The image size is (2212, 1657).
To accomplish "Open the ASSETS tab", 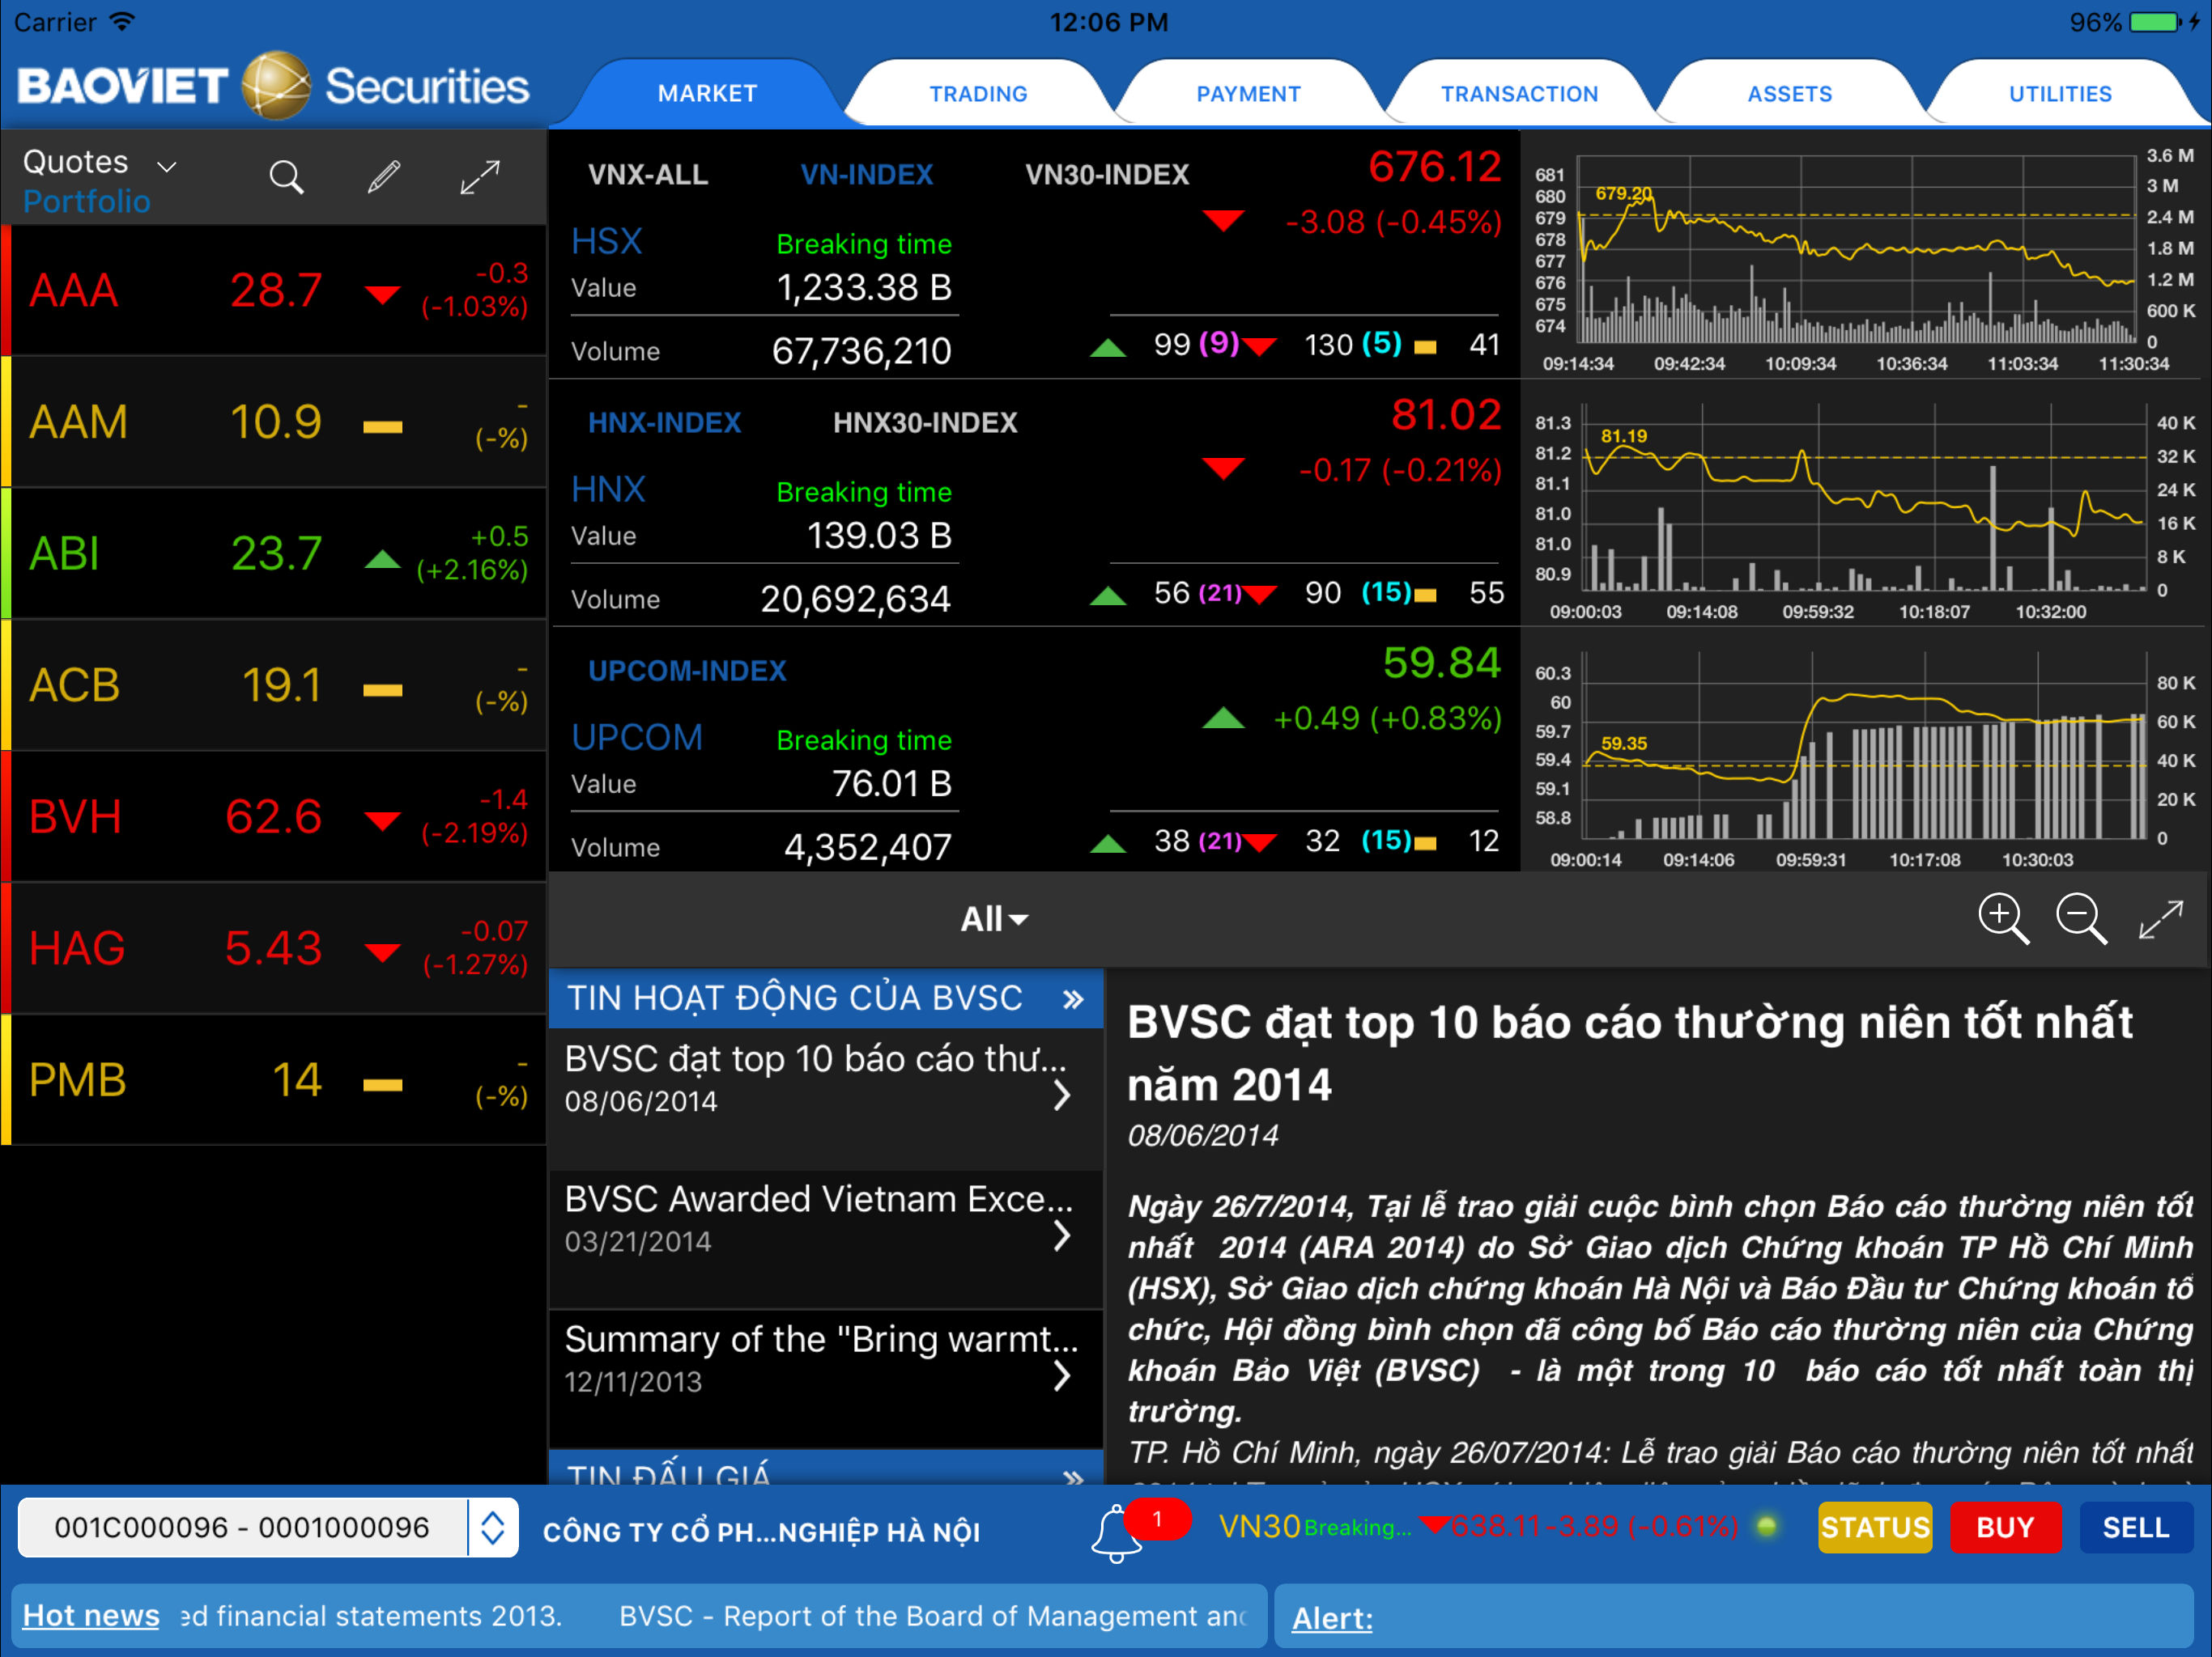I will pyautogui.click(x=1789, y=94).
